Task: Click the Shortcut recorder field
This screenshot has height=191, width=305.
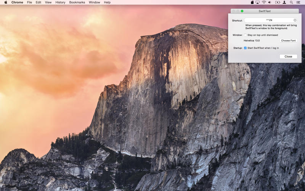Action: (269, 20)
